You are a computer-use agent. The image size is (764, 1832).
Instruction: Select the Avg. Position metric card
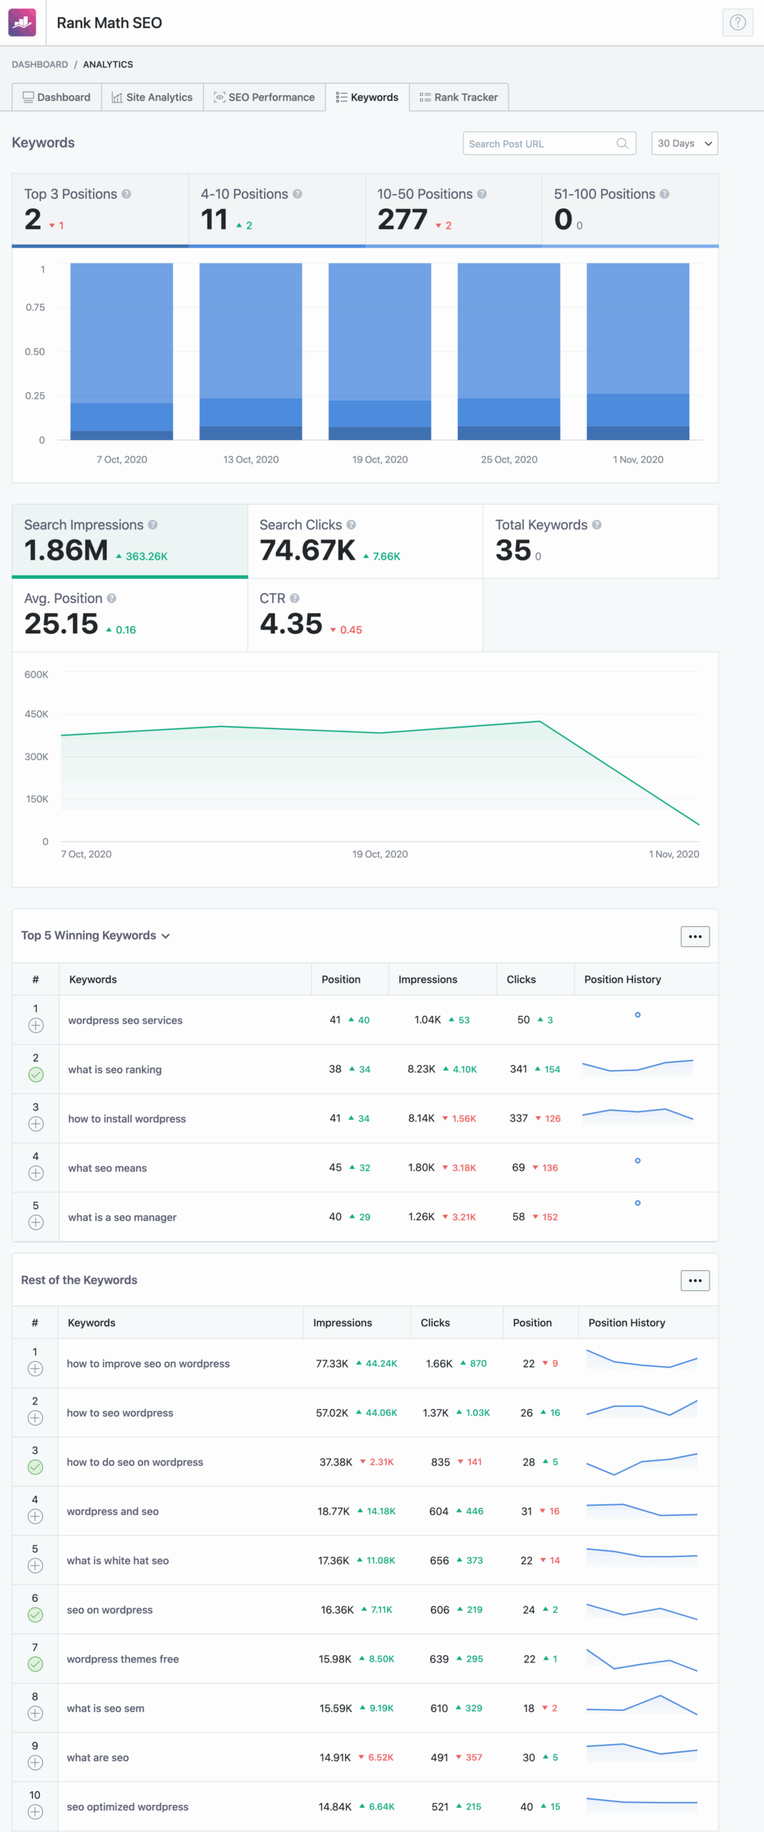click(129, 615)
